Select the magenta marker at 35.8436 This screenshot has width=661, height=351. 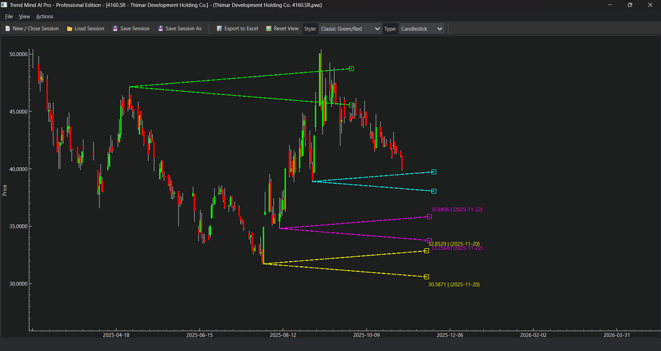click(429, 217)
